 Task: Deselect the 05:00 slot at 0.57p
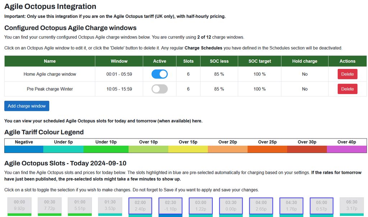(321, 206)
